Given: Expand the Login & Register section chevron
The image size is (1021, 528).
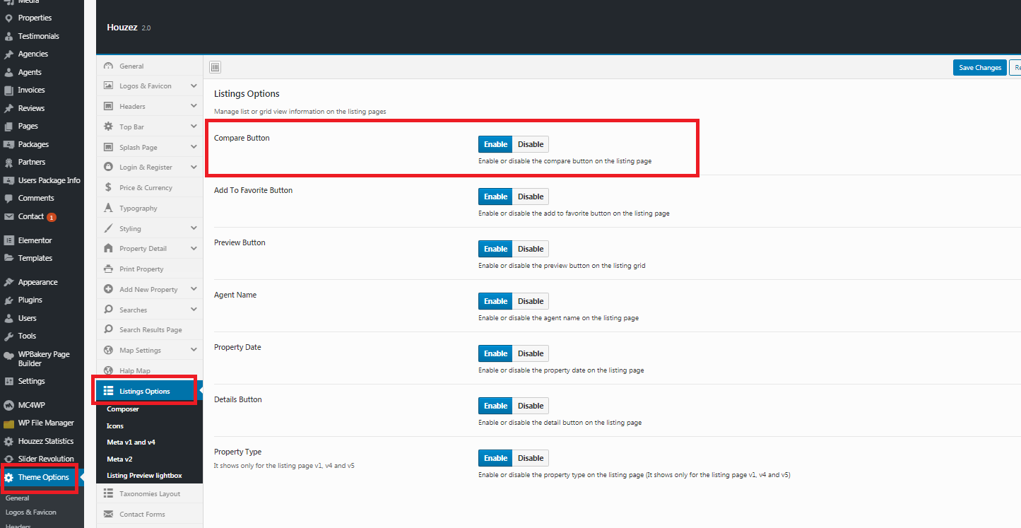Looking at the screenshot, I should point(194,167).
